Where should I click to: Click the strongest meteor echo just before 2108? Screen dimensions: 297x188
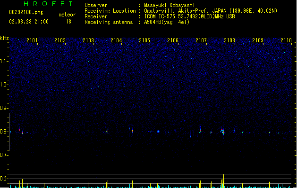[223, 132]
